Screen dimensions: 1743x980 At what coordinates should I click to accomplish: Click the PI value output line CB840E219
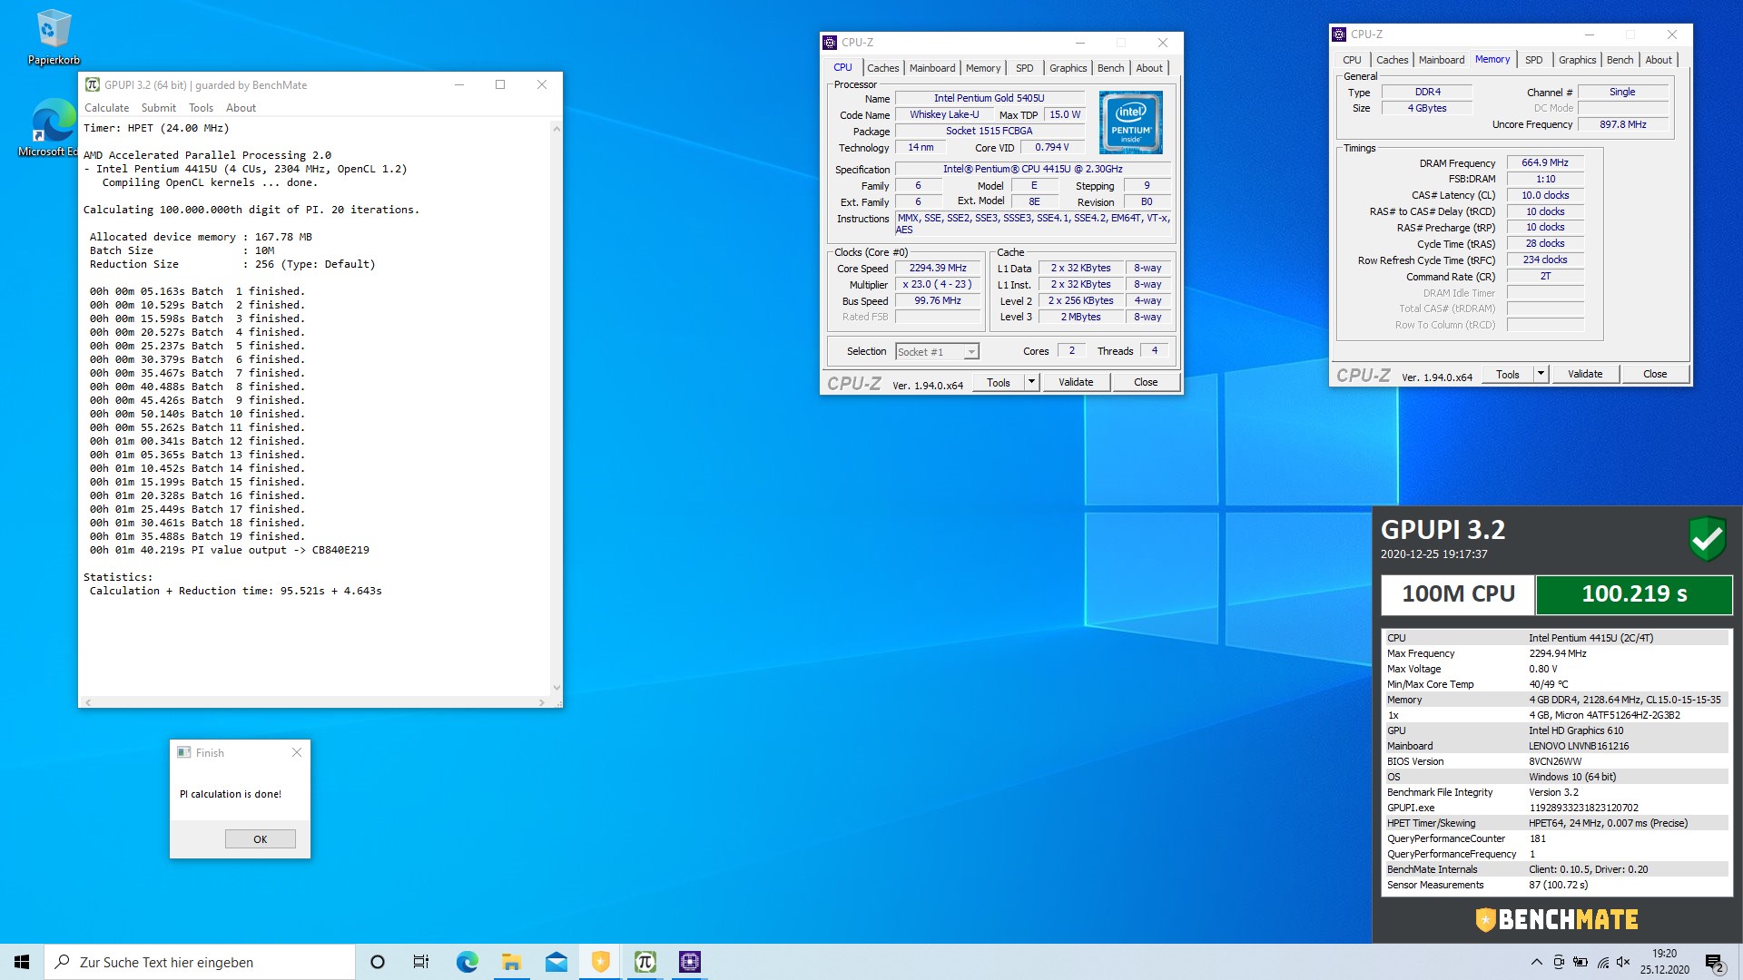click(229, 550)
